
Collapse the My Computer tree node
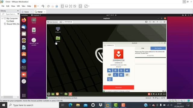(x=2, y=18)
